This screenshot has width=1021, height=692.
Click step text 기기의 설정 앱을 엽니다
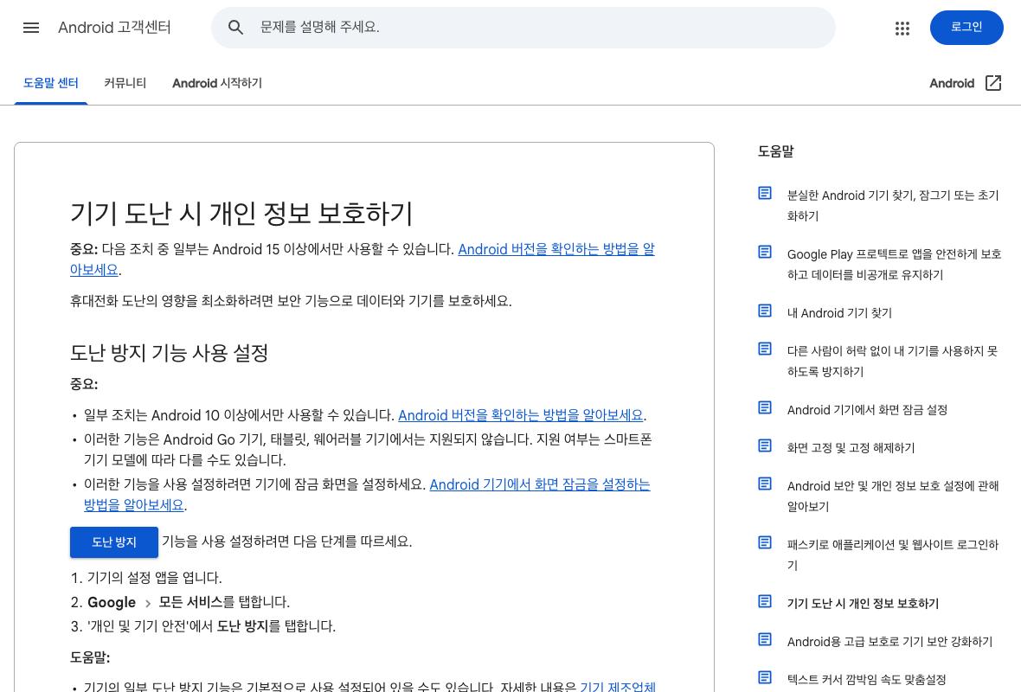[154, 578]
